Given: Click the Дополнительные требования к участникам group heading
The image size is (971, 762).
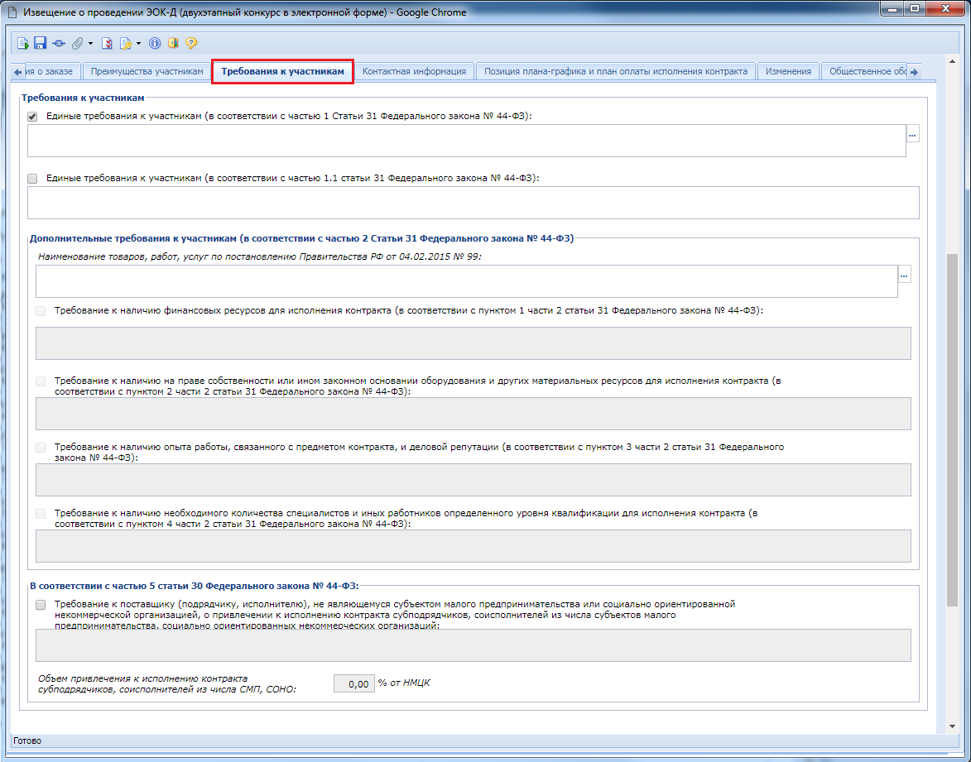Looking at the screenshot, I should pyautogui.click(x=301, y=238).
